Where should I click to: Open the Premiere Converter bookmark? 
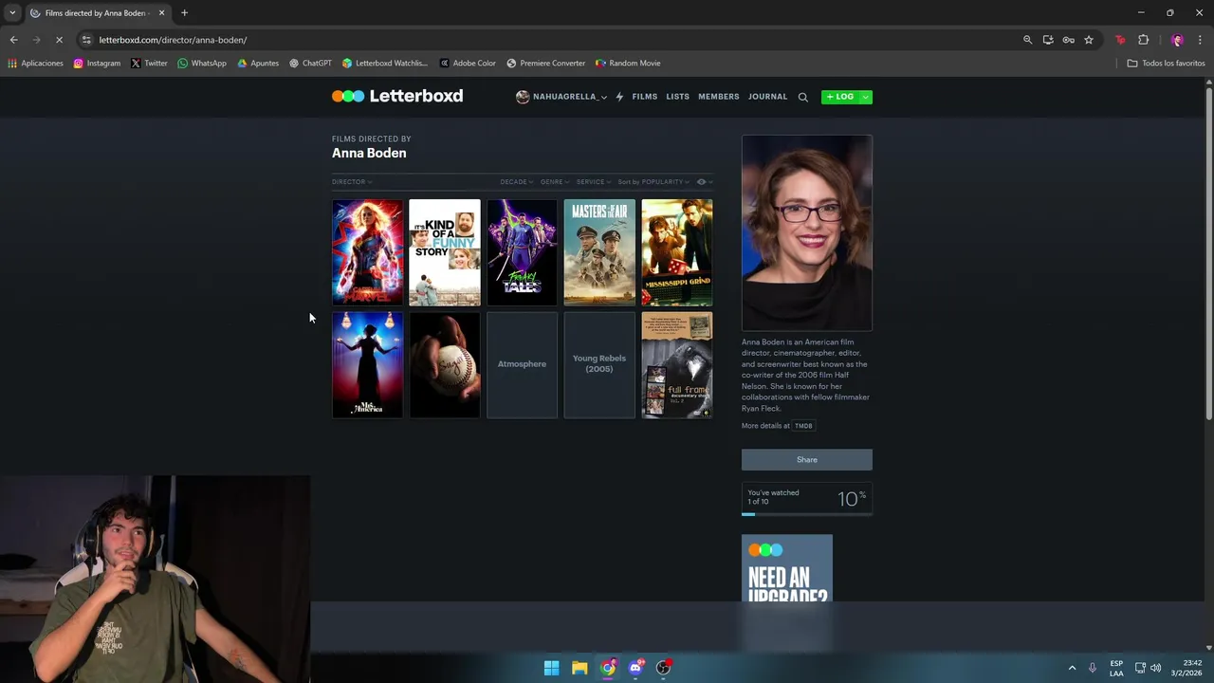click(x=546, y=64)
